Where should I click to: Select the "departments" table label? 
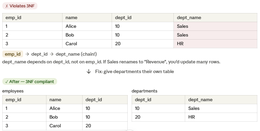(144, 91)
